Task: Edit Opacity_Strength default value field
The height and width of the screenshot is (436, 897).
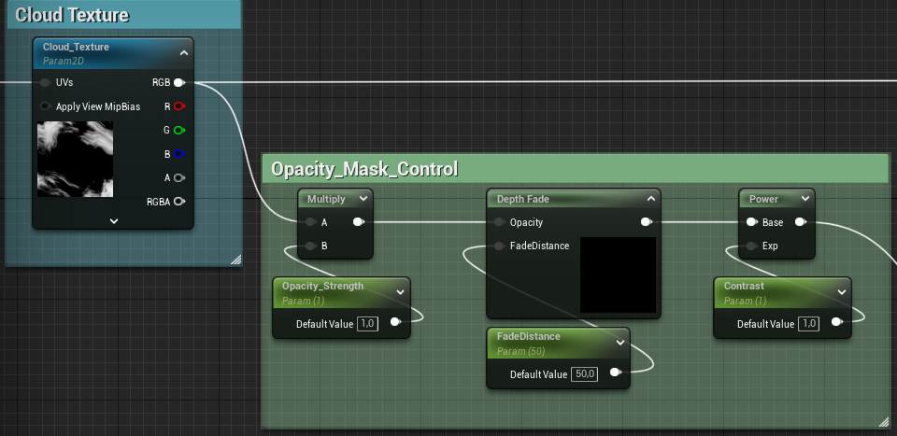Action: [x=367, y=323]
